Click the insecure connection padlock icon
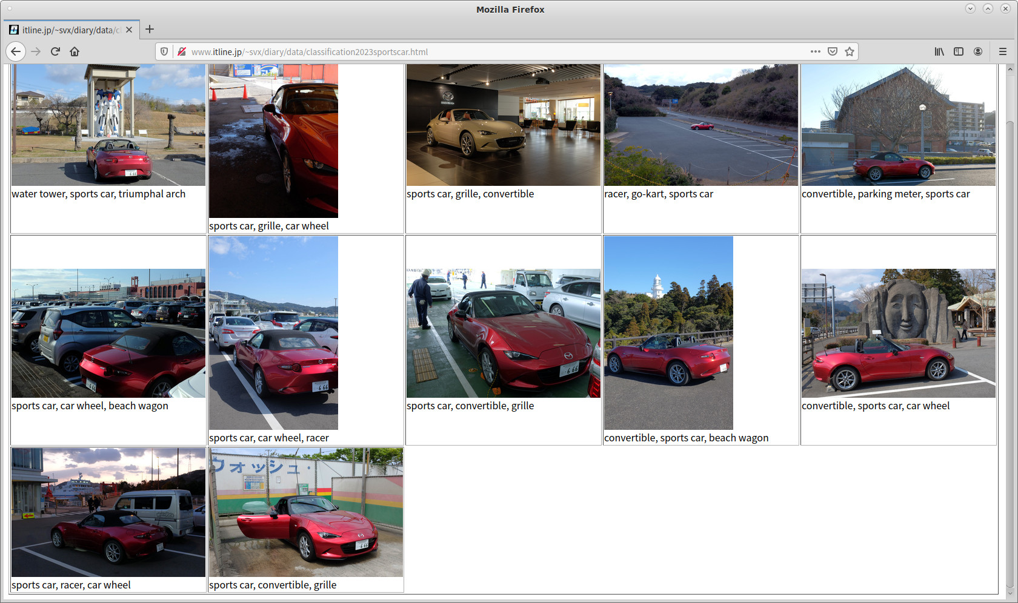 [181, 52]
